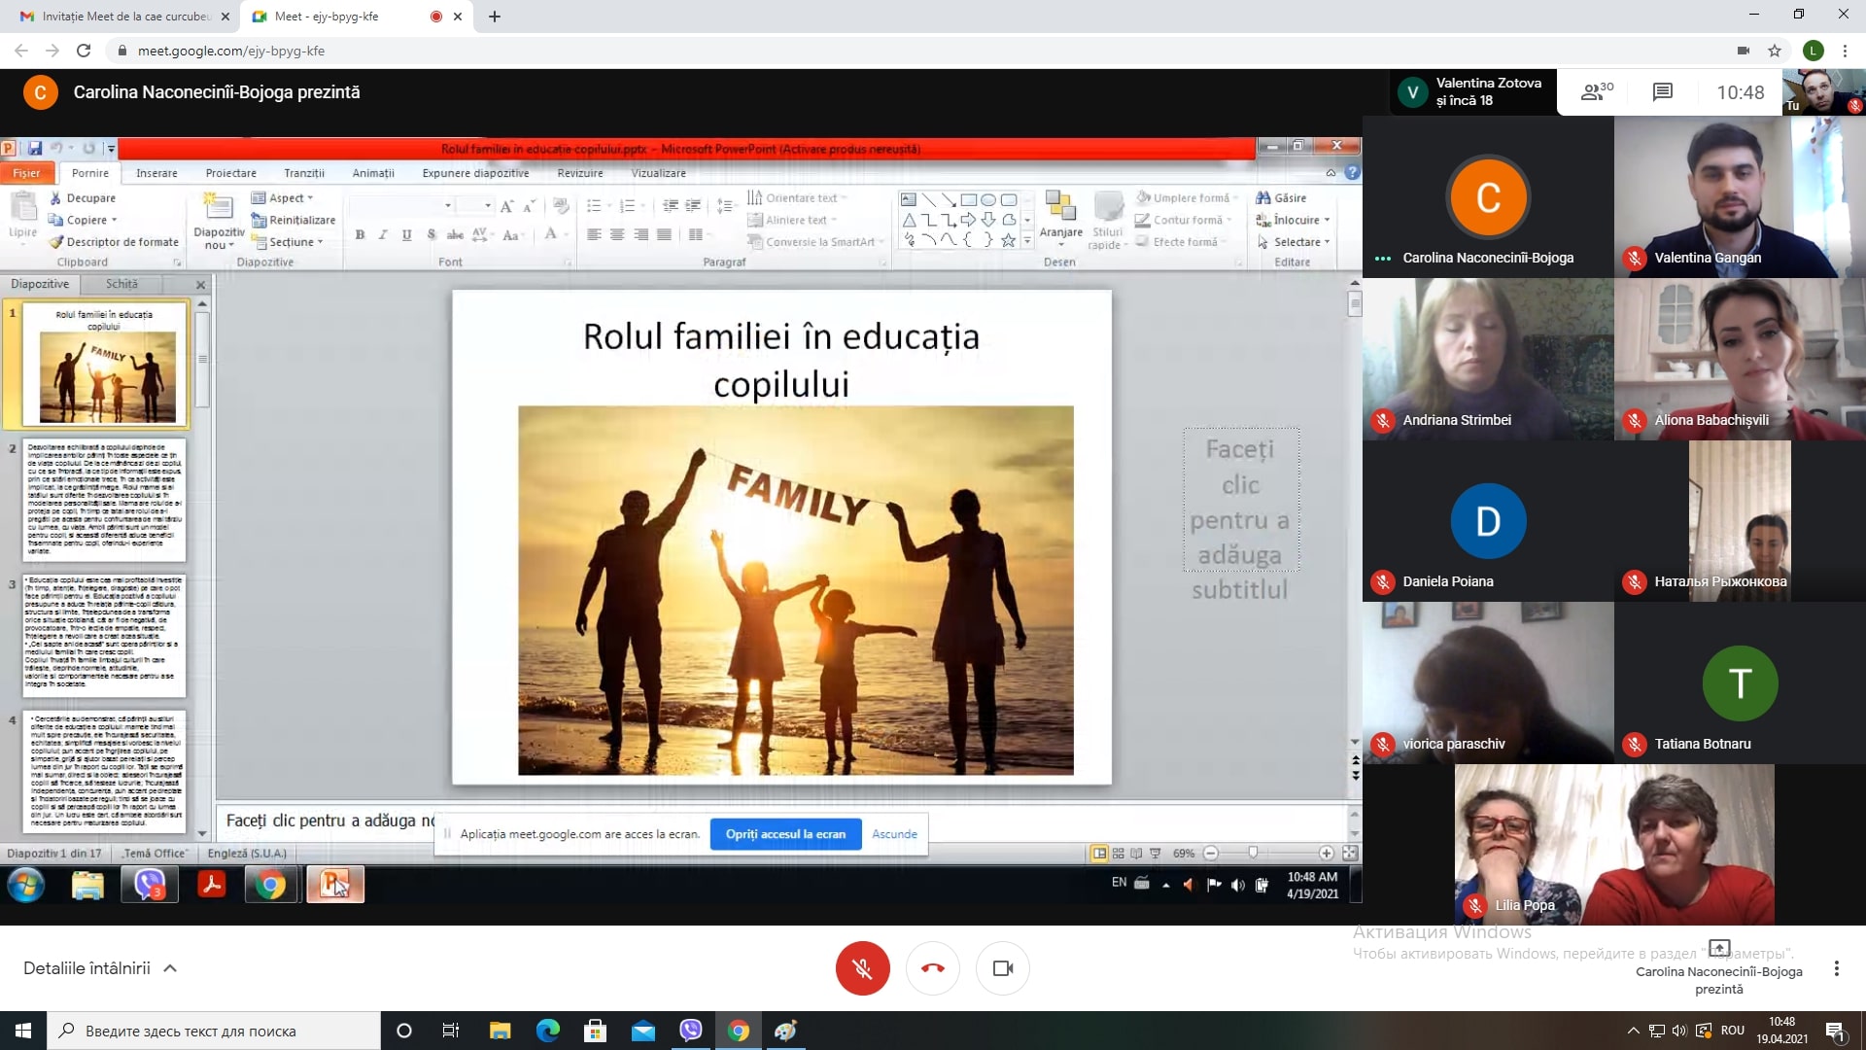Open Meet more options three dots
This screenshot has height=1050, width=1866.
[1836, 968]
